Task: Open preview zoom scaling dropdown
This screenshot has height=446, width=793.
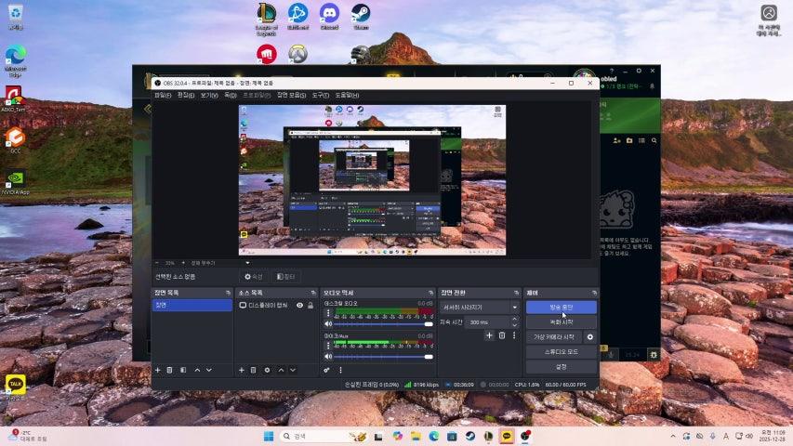Action: click(247, 263)
